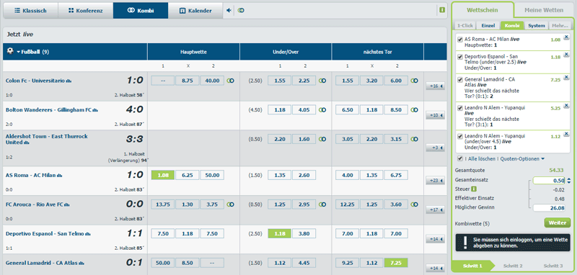Image resolution: width=577 pixels, height=275 pixels.
Task: Click the green info icon in top bar
Action: pyautogui.click(x=442, y=10)
